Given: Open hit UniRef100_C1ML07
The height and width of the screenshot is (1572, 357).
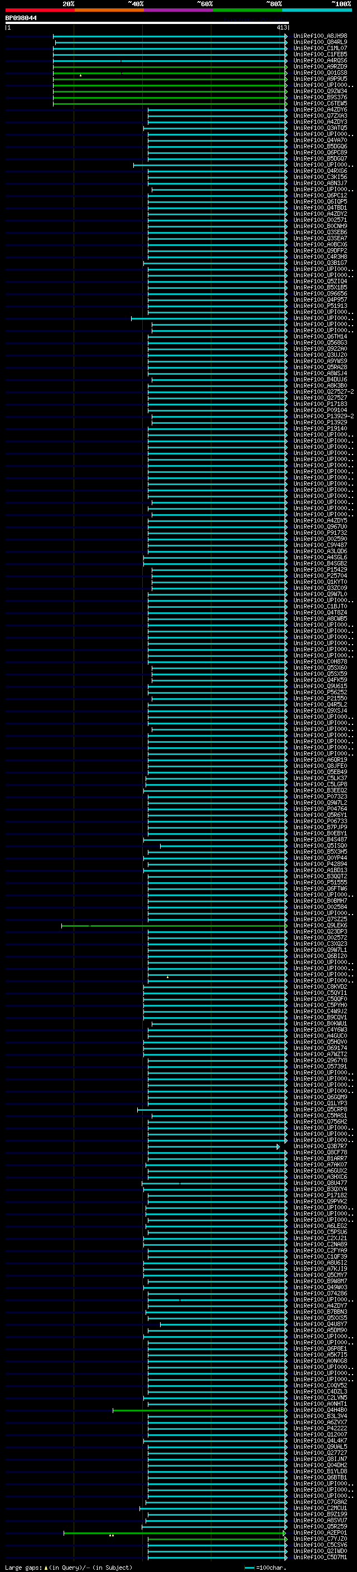Looking at the screenshot, I should 320,48.
